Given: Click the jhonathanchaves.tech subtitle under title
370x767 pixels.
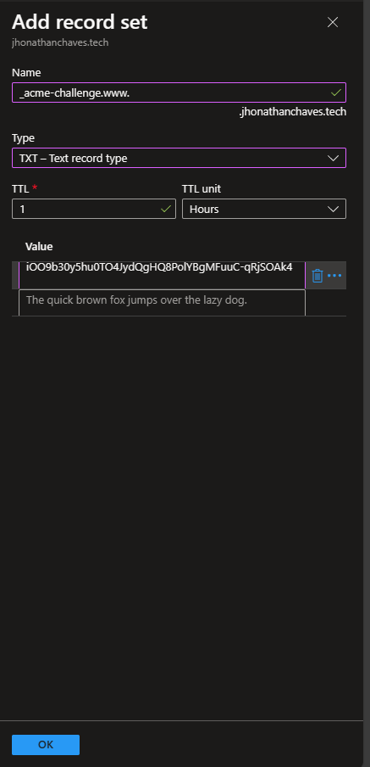Looking at the screenshot, I should [60, 42].
